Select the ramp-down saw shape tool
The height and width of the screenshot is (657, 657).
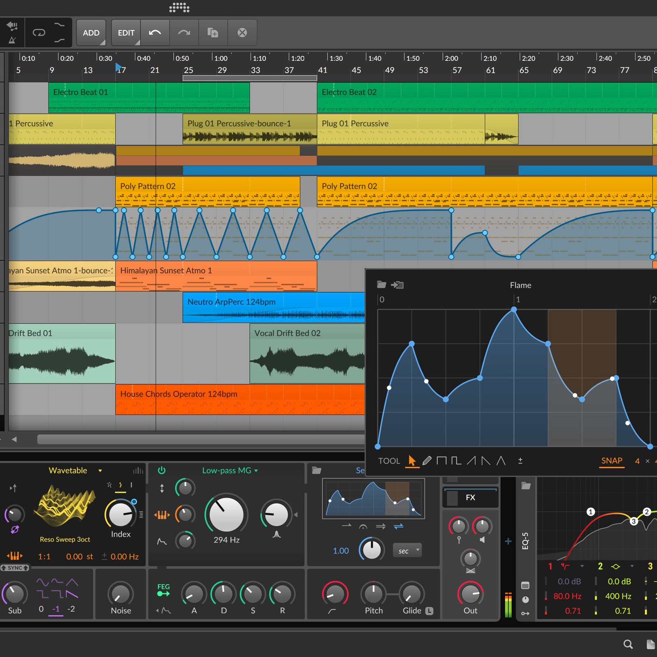tap(486, 461)
